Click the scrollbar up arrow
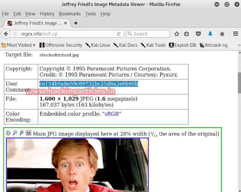Viewport: 241px width, 192px height. pos(239,53)
